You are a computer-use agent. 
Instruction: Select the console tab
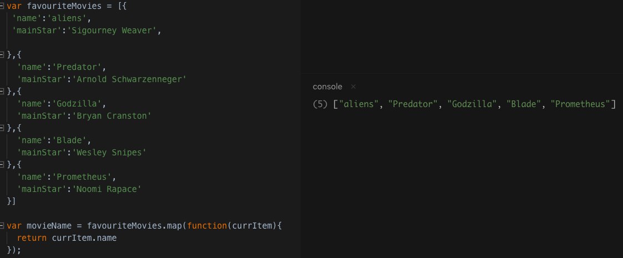pos(327,87)
